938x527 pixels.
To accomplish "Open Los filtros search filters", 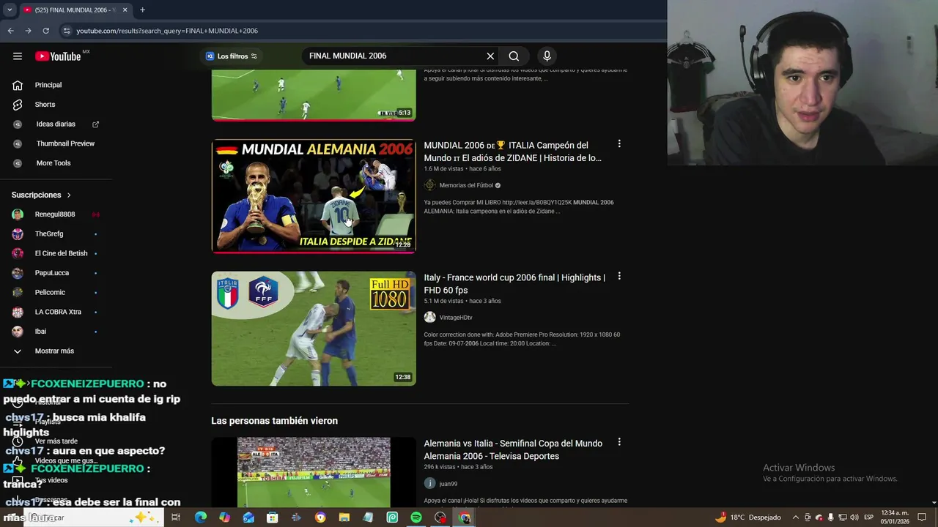I will pyautogui.click(x=232, y=56).
